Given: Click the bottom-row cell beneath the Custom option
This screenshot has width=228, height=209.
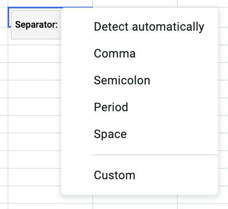Looking at the screenshot, I should click(135, 206).
